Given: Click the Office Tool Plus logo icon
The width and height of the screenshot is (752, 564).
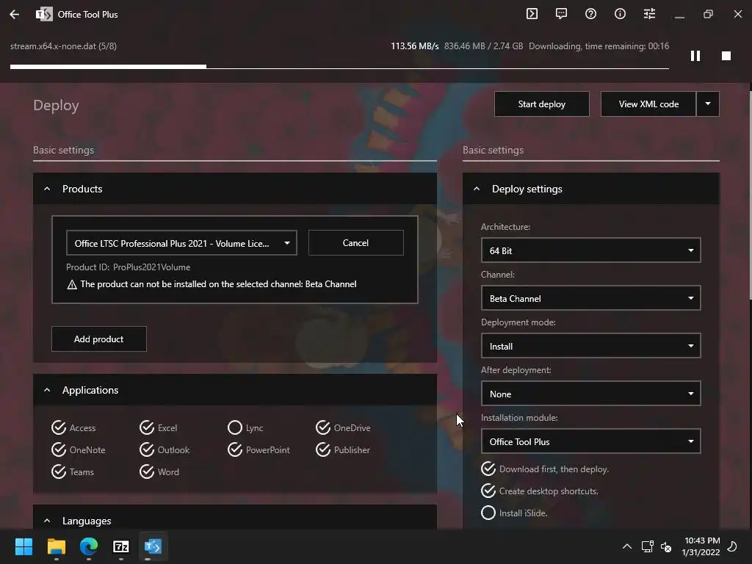Looking at the screenshot, I should click(44, 15).
